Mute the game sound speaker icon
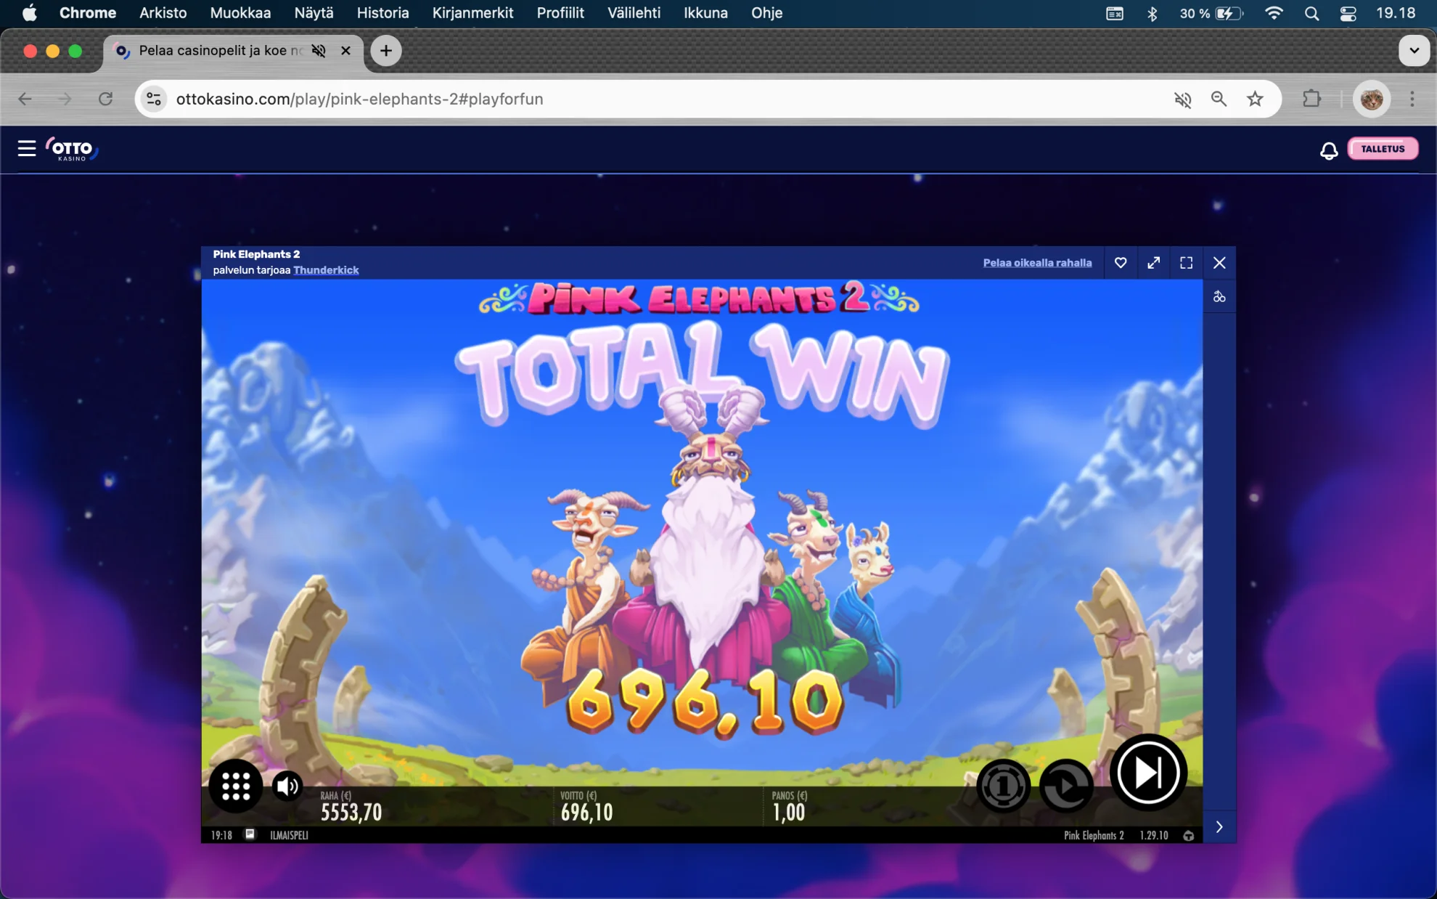This screenshot has width=1437, height=899. tap(287, 786)
